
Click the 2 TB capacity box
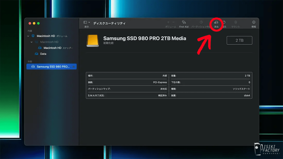coord(239,40)
